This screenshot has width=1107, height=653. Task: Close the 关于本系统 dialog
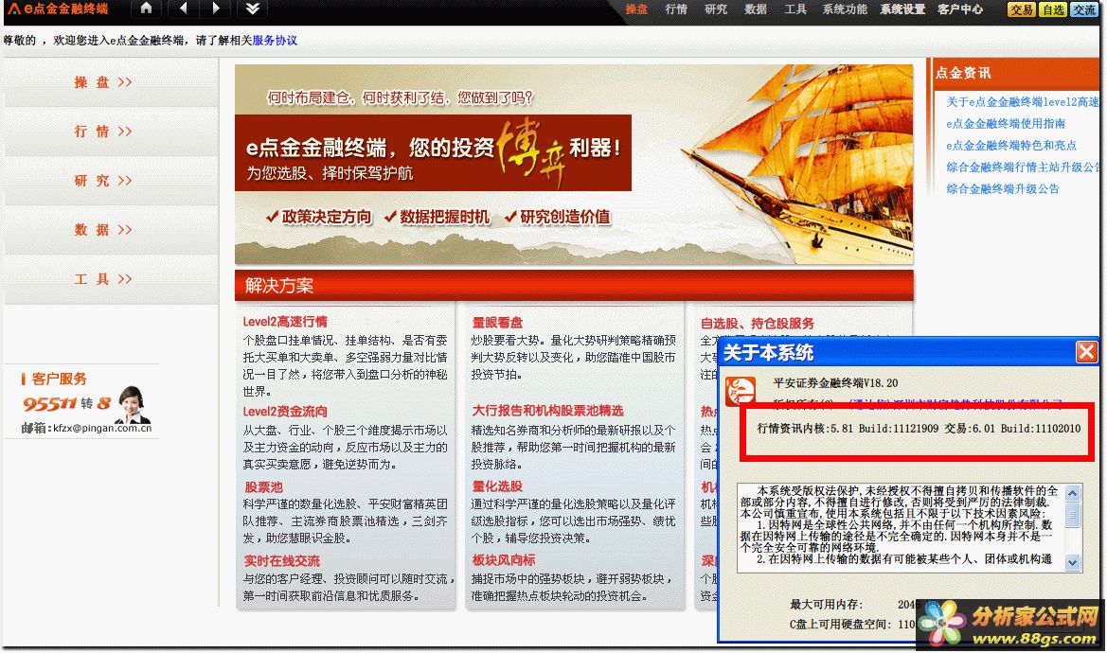coord(1086,351)
